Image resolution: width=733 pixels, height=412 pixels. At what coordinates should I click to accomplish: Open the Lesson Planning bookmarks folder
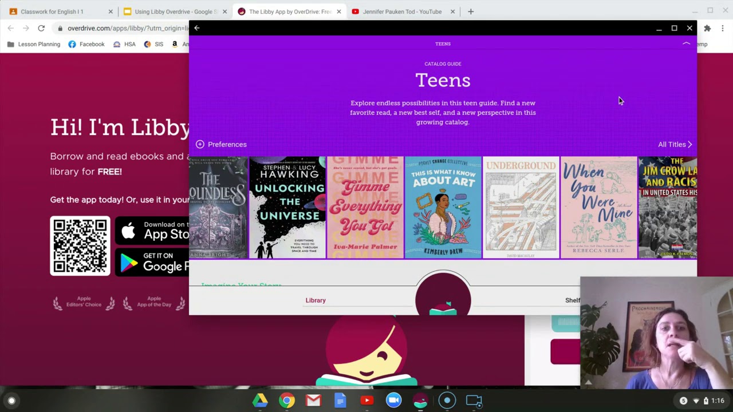(34, 44)
